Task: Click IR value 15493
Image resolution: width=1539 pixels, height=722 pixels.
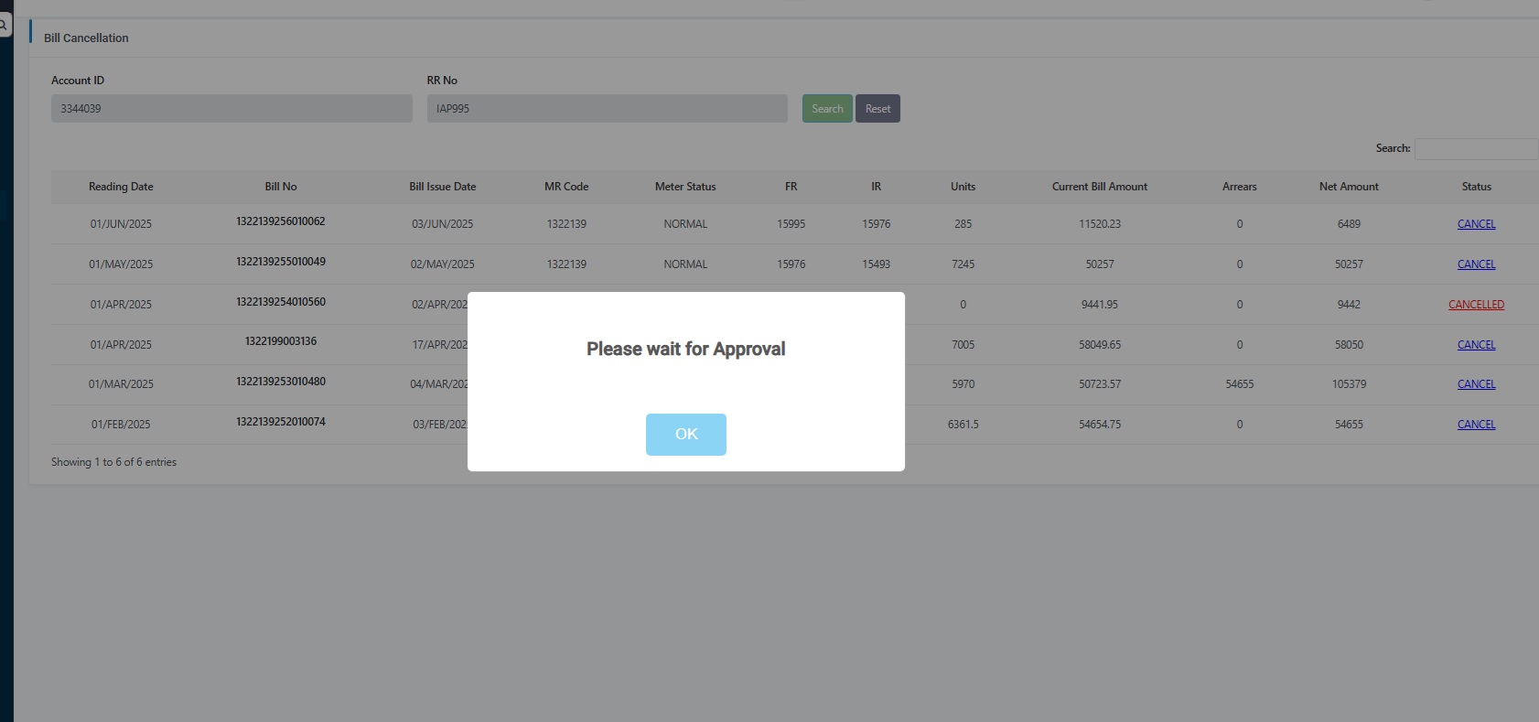Action: click(877, 264)
